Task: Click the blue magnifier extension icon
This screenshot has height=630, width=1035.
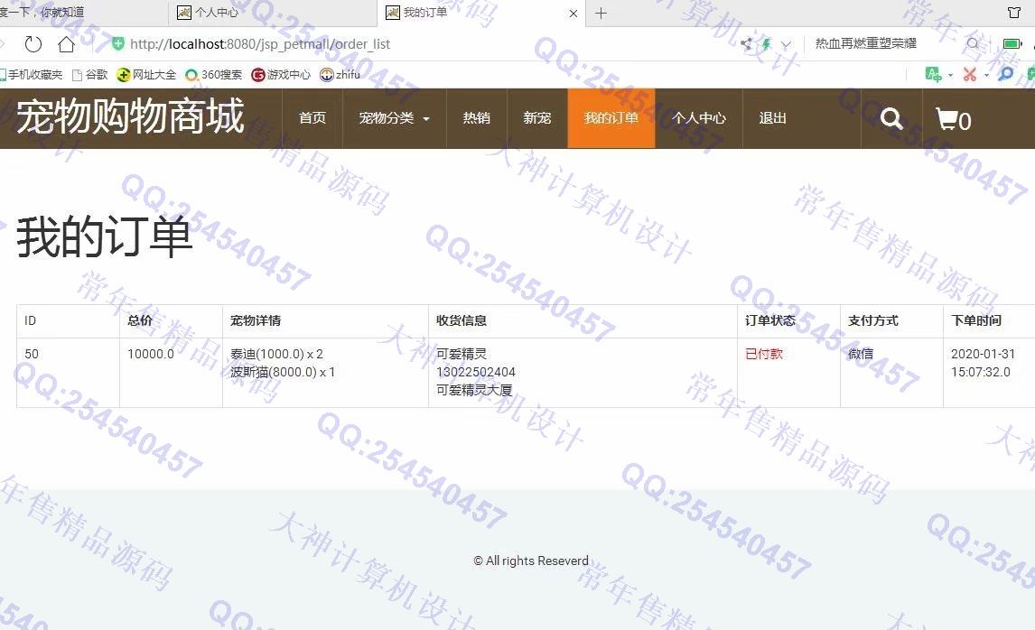Action: coord(1005,74)
